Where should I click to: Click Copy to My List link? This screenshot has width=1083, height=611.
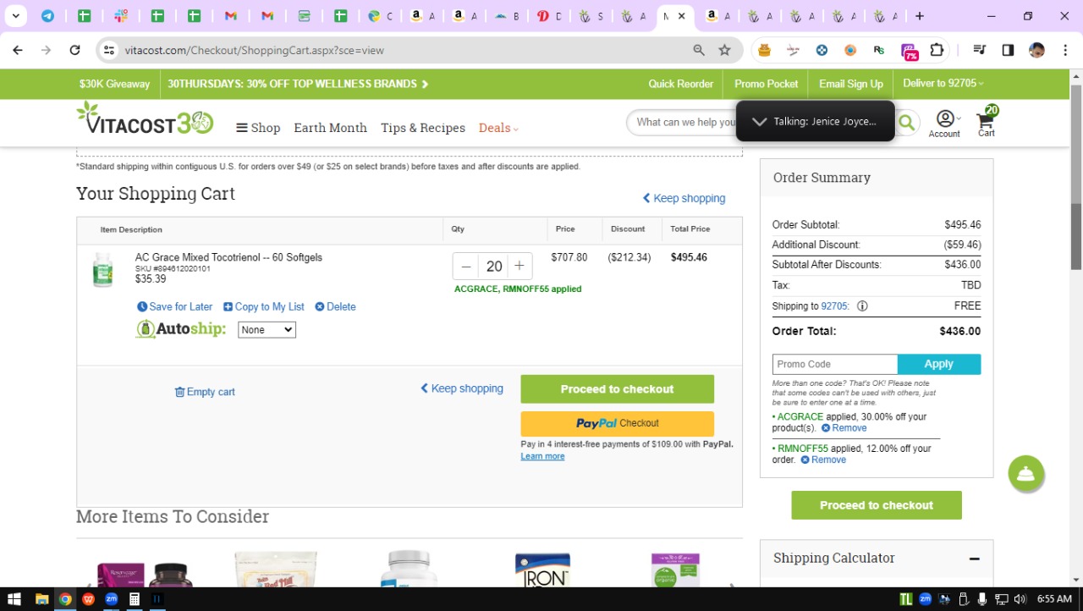click(264, 306)
